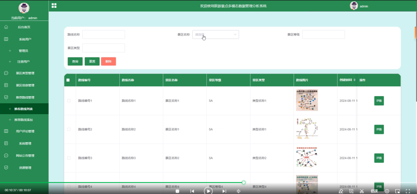Click the route image thumbnail for 路线编号1
This screenshot has width=417, height=194.
point(307,100)
